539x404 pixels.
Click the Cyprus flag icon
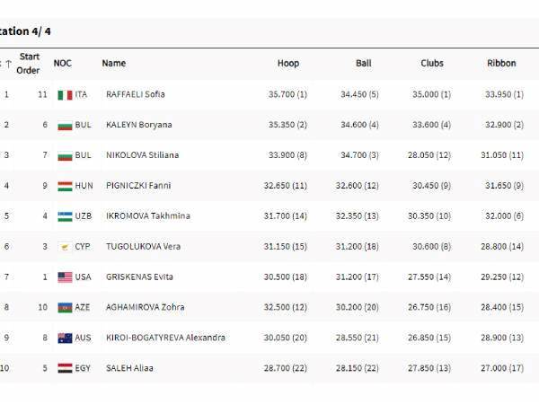pos(65,247)
